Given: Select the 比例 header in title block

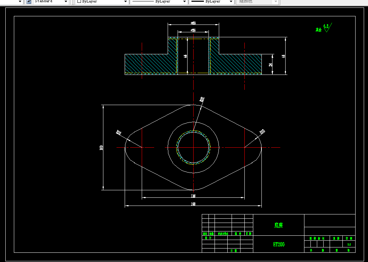Looking at the screenshot, I should (x=349, y=238).
